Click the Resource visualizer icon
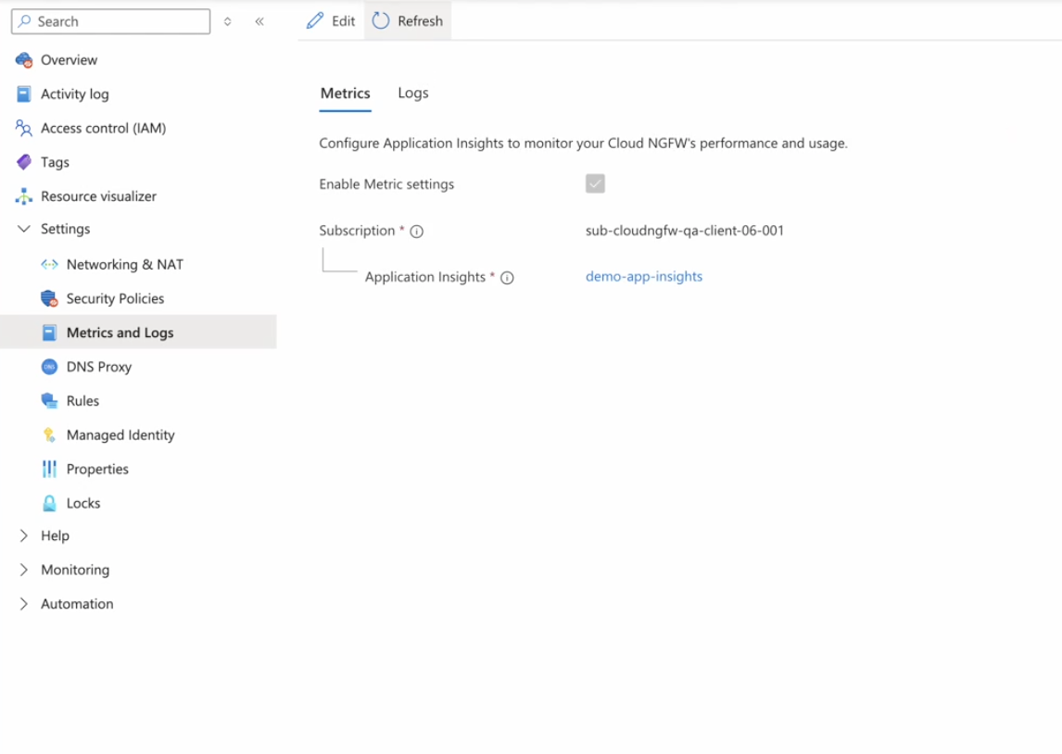 tap(24, 196)
